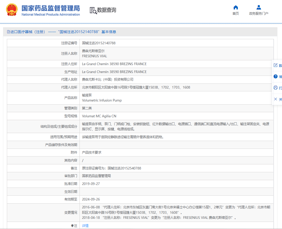Click the 首页 label

click(236, 13)
